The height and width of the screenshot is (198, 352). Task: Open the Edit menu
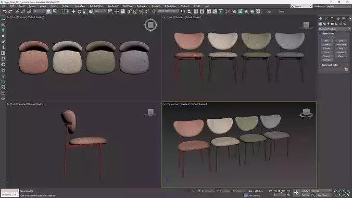pyautogui.click(x=12, y=6)
